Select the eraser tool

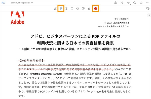coord(89,9)
